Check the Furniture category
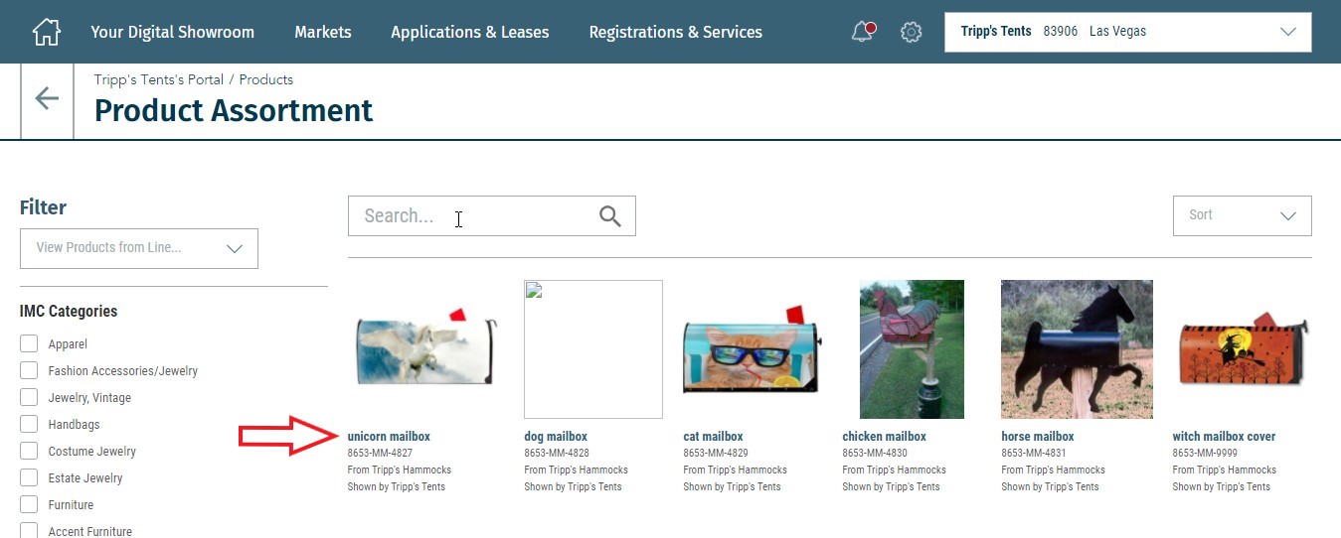This screenshot has height=538, width=1341. click(29, 505)
